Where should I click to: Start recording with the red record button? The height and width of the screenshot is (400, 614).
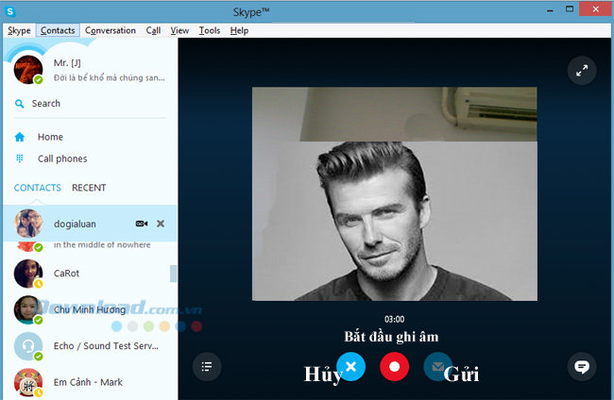point(394,367)
